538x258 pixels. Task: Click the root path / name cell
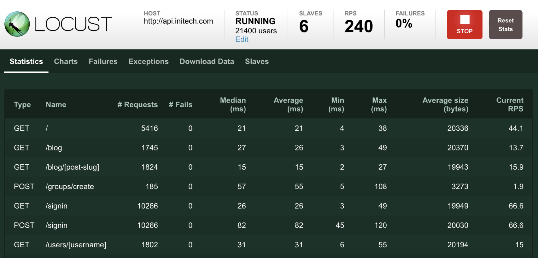coord(47,128)
